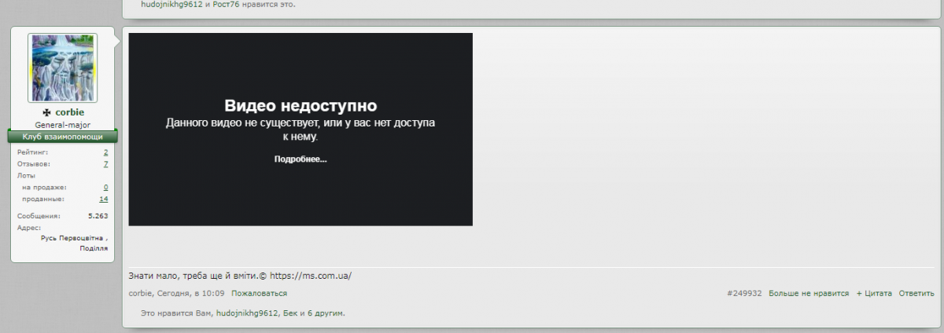Click the на продаже count 0

105,188
